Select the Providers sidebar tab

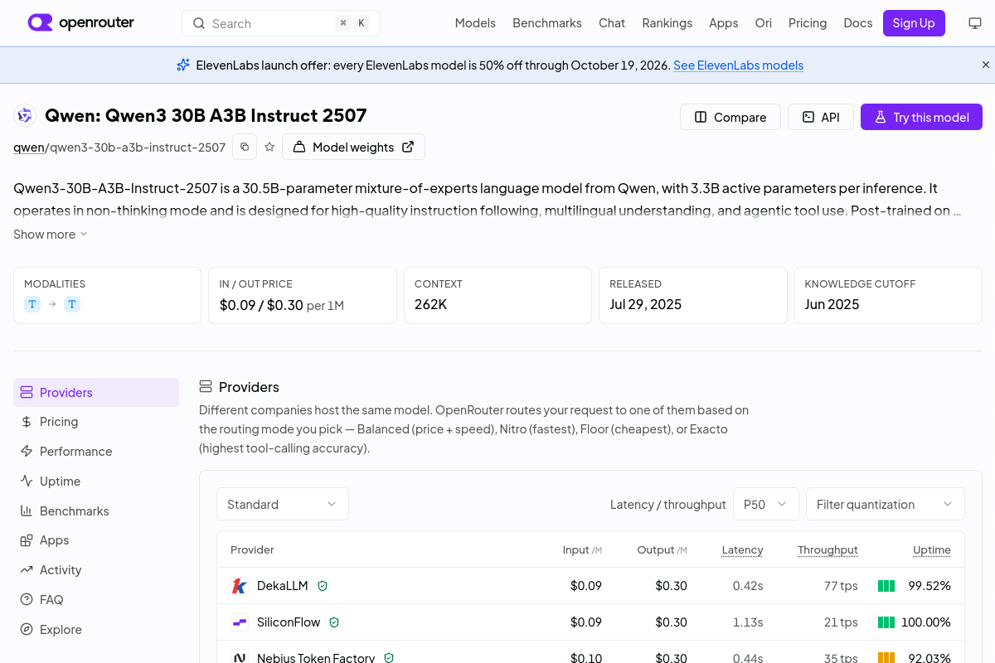point(96,393)
